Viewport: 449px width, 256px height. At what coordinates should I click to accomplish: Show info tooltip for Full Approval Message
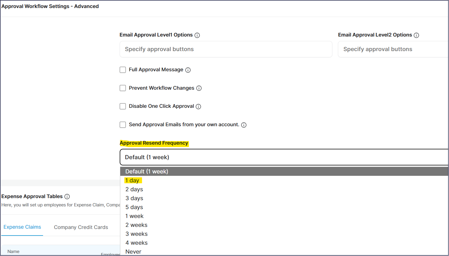point(188,70)
